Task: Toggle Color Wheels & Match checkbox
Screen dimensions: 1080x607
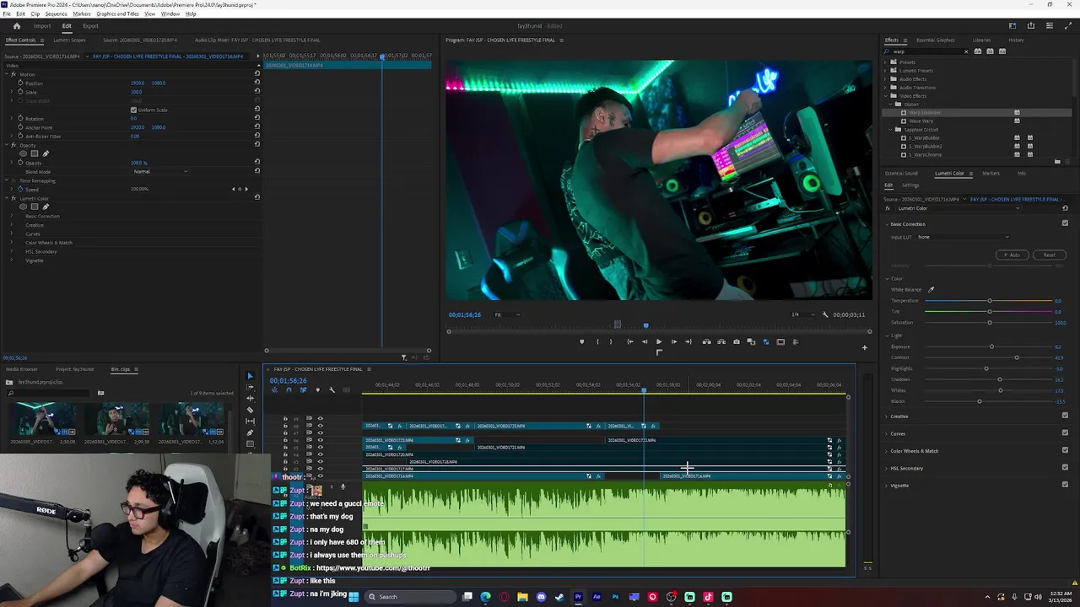Action: (x=1065, y=450)
